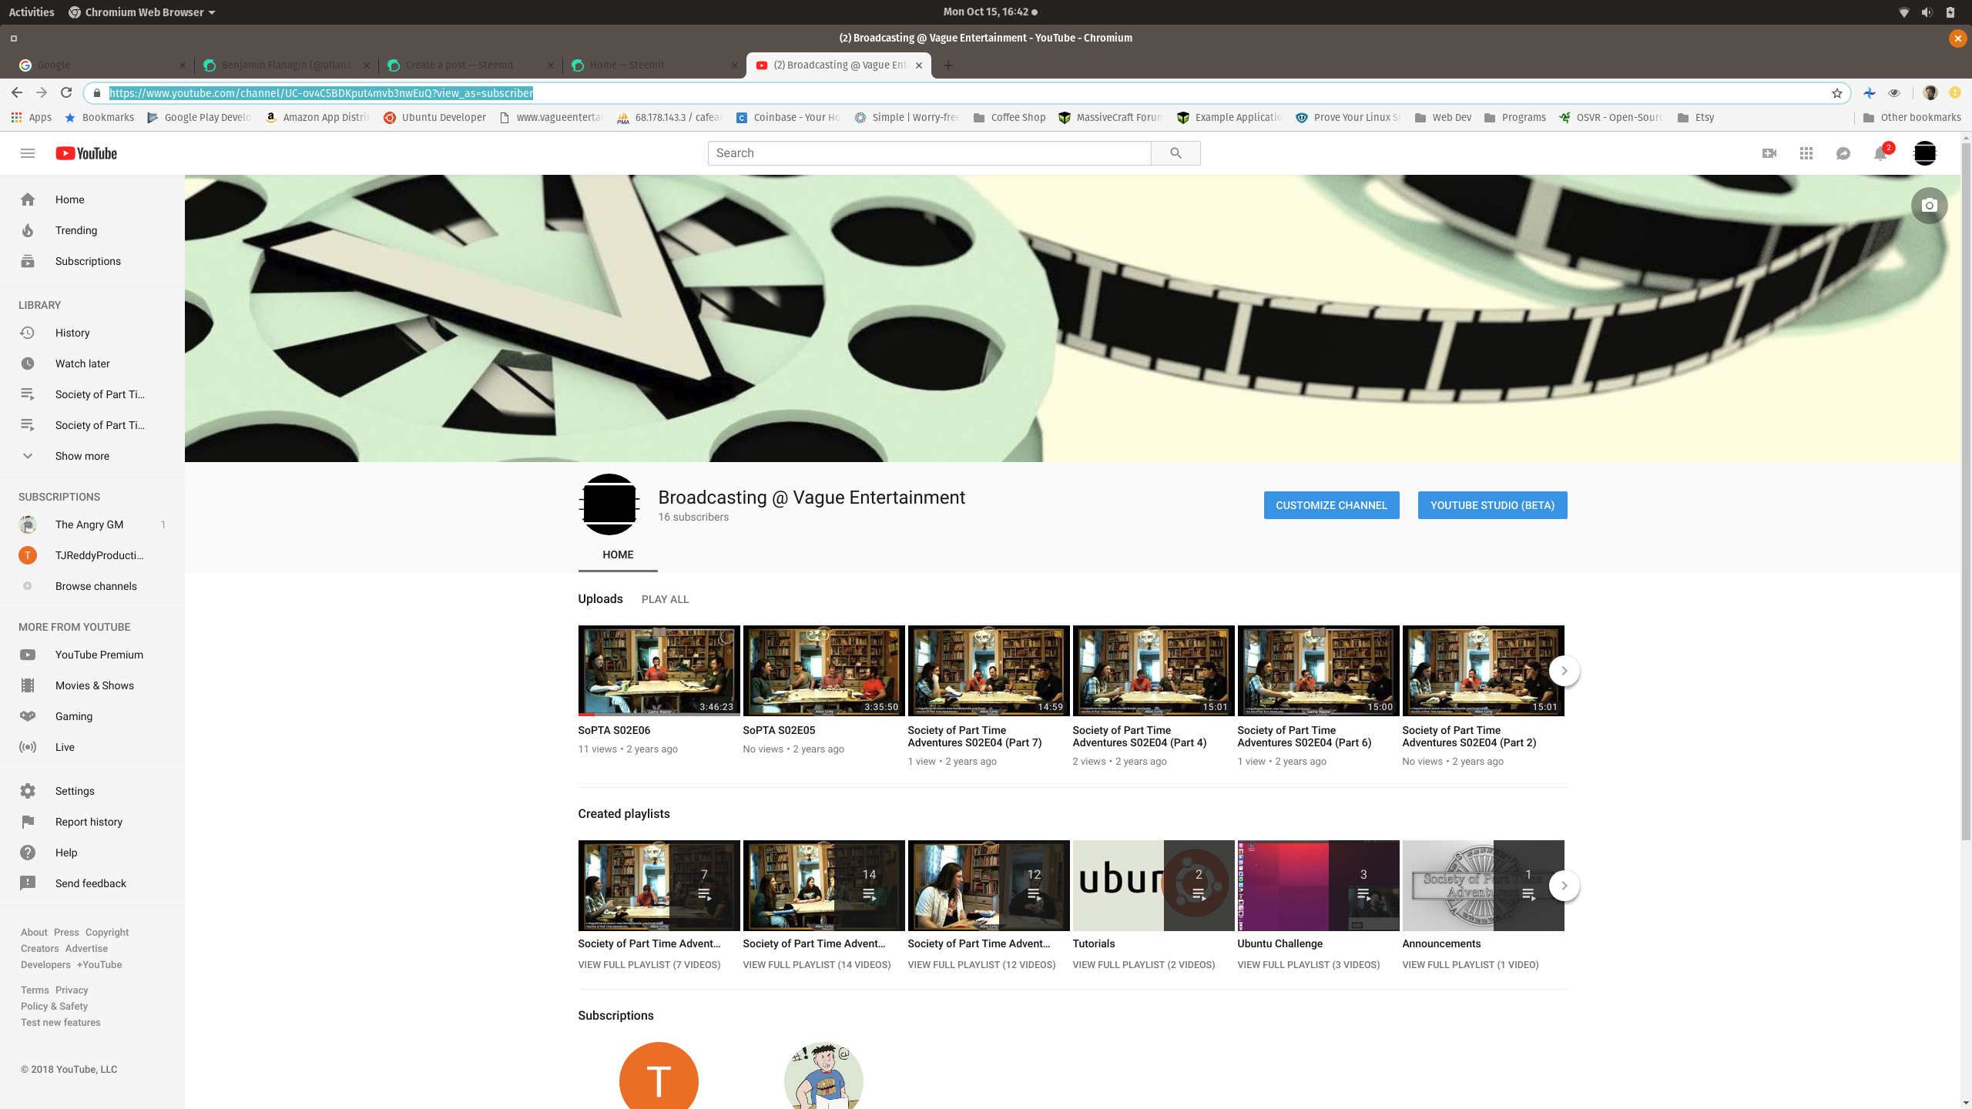The image size is (1972, 1109).
Task: Click the YouTube search field
Action: (x=929, y=153)
